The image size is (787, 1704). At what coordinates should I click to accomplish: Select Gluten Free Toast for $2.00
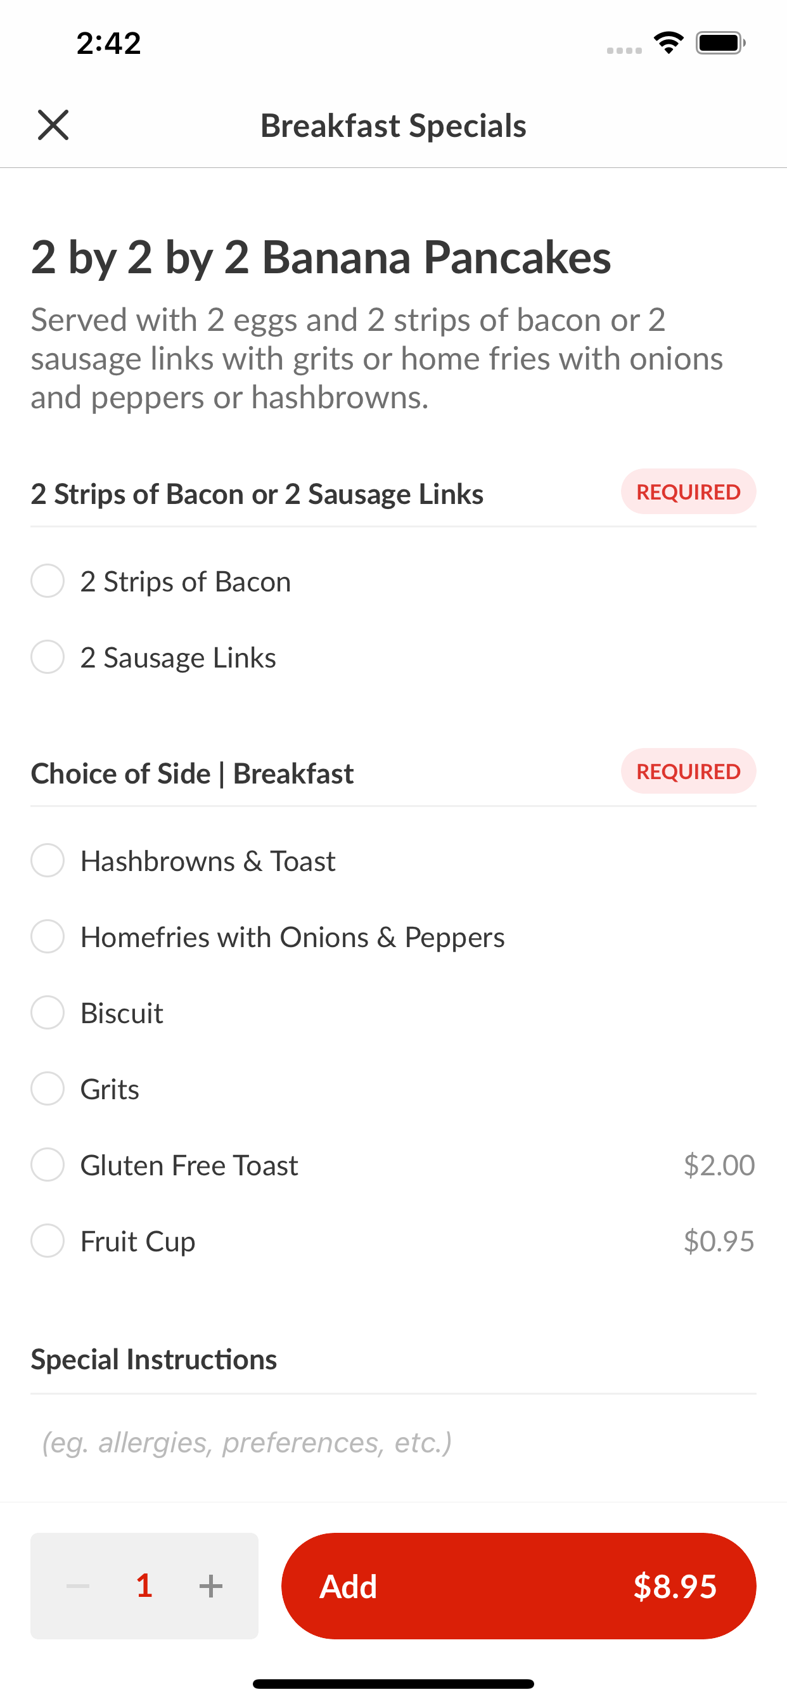point(393,1165)
